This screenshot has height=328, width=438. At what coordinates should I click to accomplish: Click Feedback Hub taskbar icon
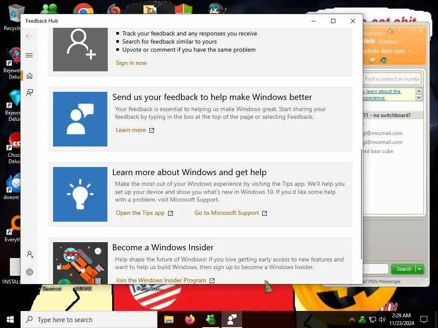pos(232,319)
